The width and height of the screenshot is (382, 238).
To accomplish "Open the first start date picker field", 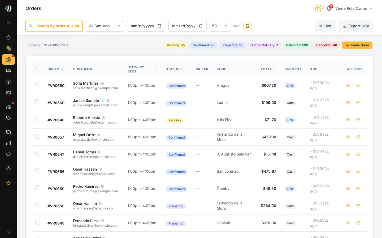I will (x=146, y=26).
